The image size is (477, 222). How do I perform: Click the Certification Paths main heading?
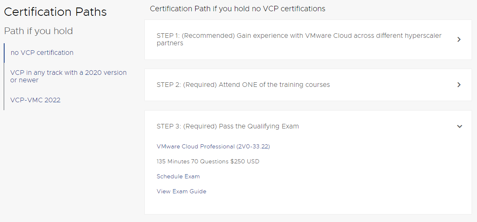55,12
